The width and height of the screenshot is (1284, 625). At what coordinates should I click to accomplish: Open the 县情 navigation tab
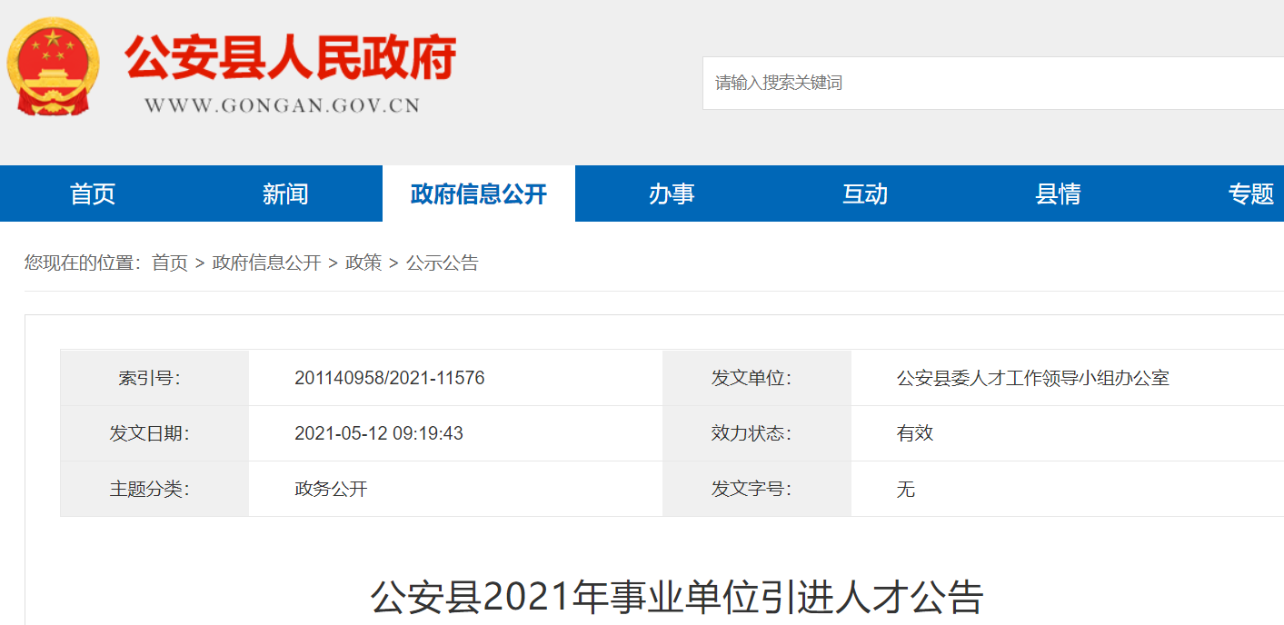(1058, 193)
